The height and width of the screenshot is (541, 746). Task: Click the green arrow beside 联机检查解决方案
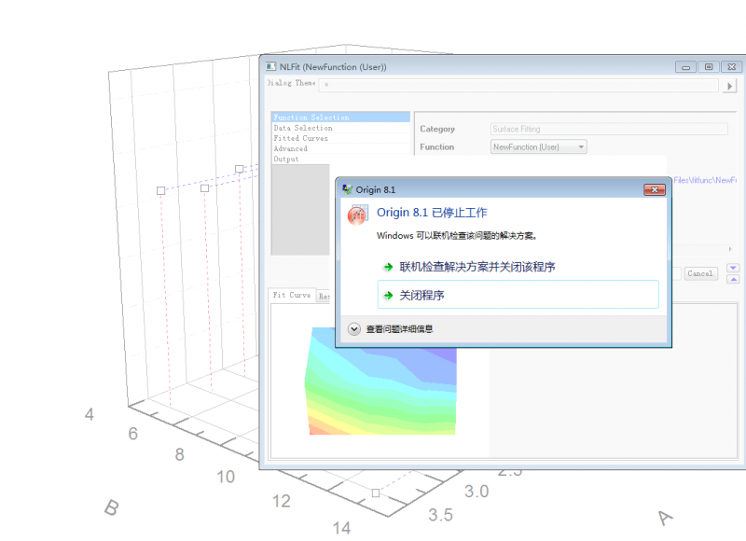point(388,267)
